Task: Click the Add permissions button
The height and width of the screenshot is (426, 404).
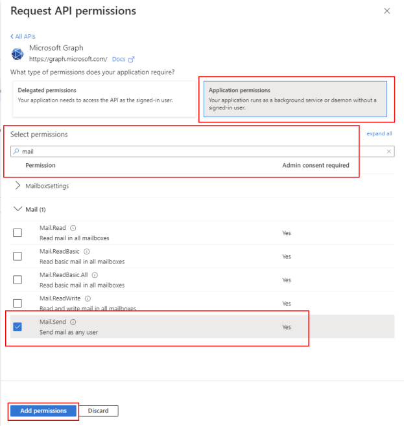Action: (x=43, y=411)
